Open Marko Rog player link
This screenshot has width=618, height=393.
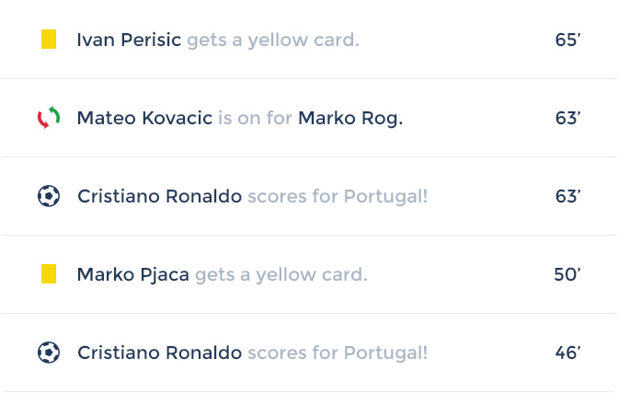click(x=350, y=118)
